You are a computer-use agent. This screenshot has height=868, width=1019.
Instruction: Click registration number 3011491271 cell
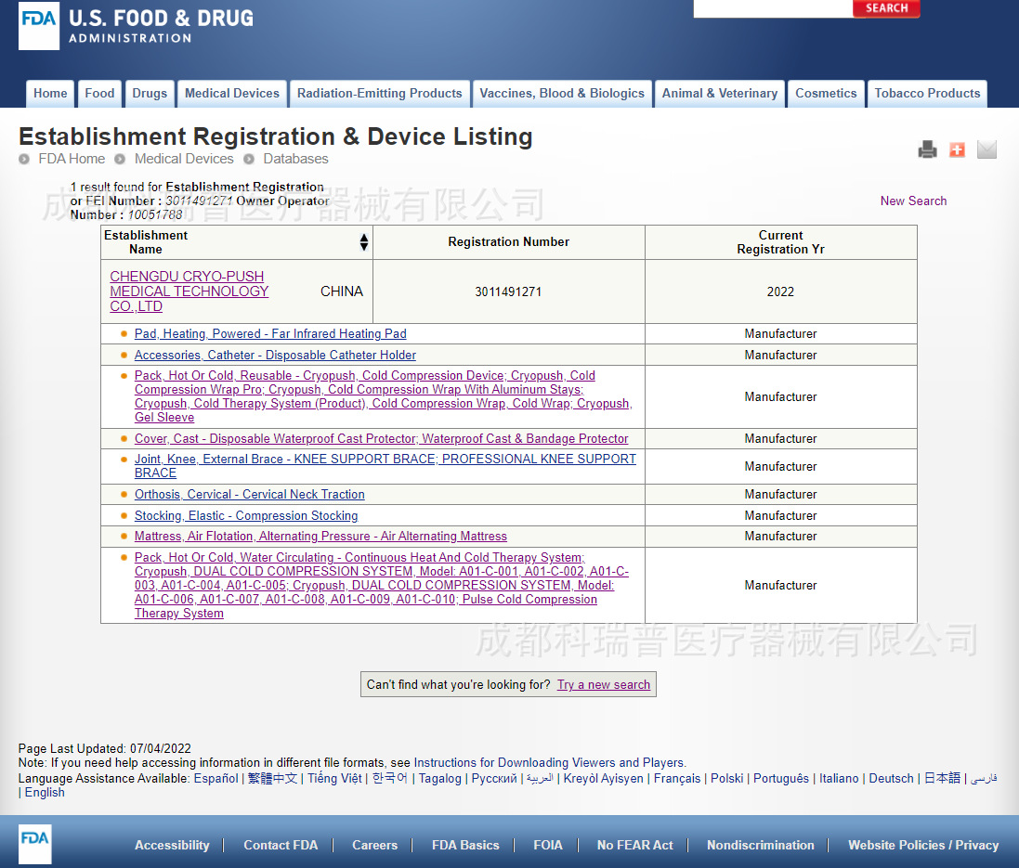508,291
